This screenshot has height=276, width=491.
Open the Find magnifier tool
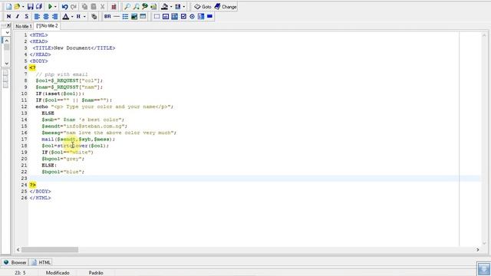pyautogui.click(x=127, y=7)
